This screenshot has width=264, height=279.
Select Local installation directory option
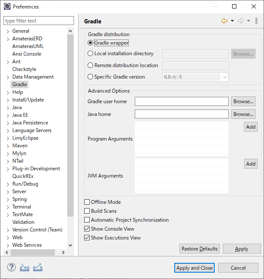pos(90,54)
